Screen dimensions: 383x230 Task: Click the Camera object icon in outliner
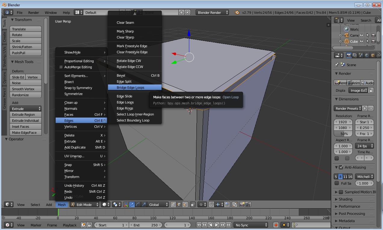pyautogui.click(x=347, y=35)
